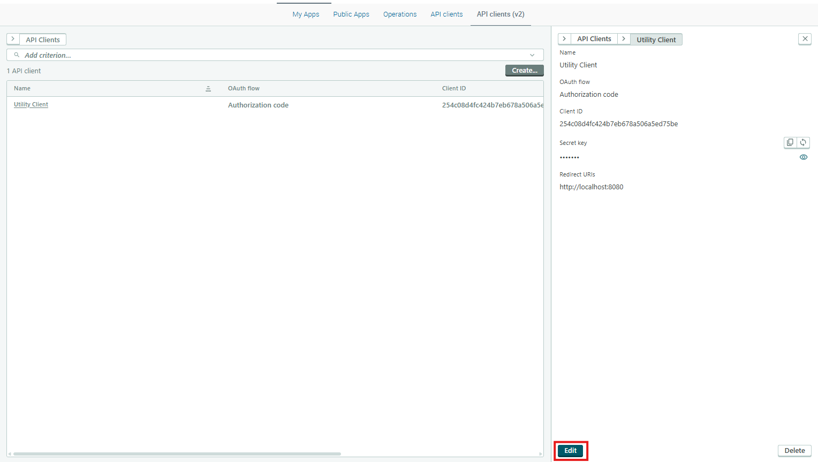Screen dimensions: 818x462
Task: Expand the details panel root breadcrumb chevron
Action: pos(564,39)
